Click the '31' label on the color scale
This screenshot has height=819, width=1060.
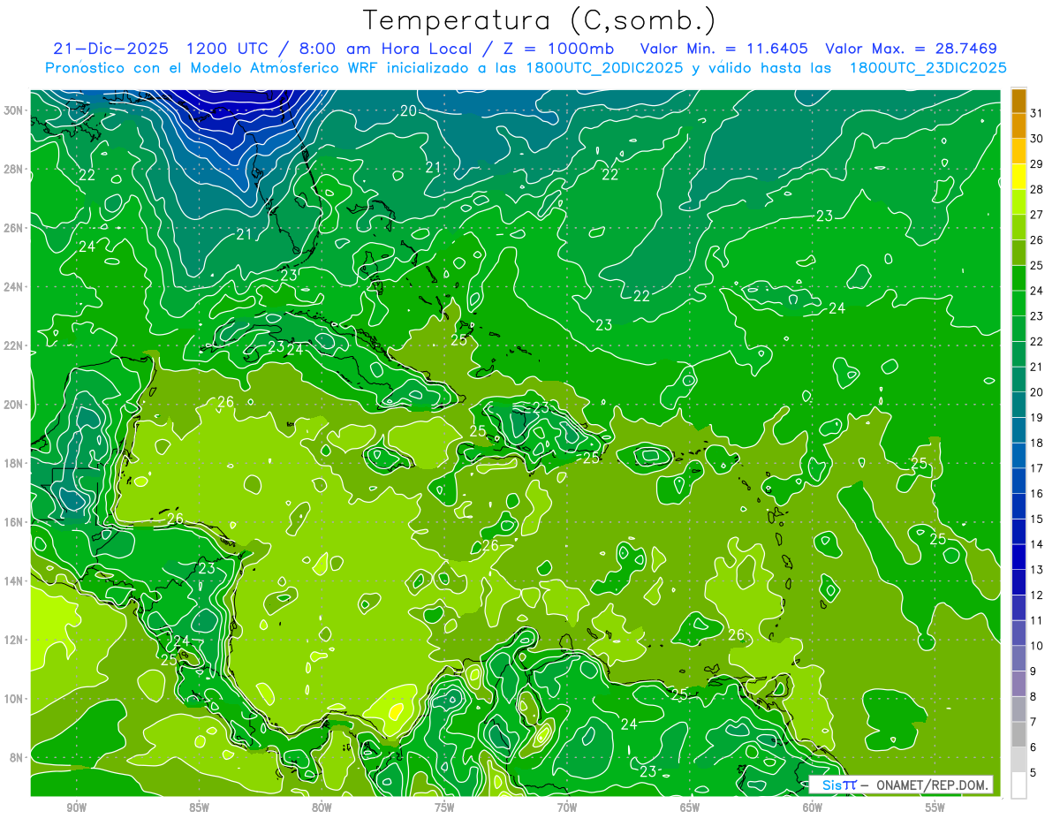(1037, 113)
